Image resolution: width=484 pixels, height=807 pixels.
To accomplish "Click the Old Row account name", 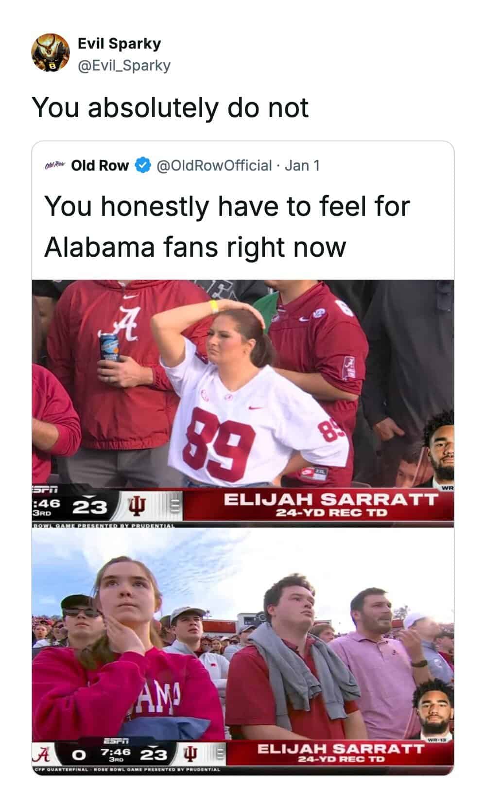I will point(100,165).
